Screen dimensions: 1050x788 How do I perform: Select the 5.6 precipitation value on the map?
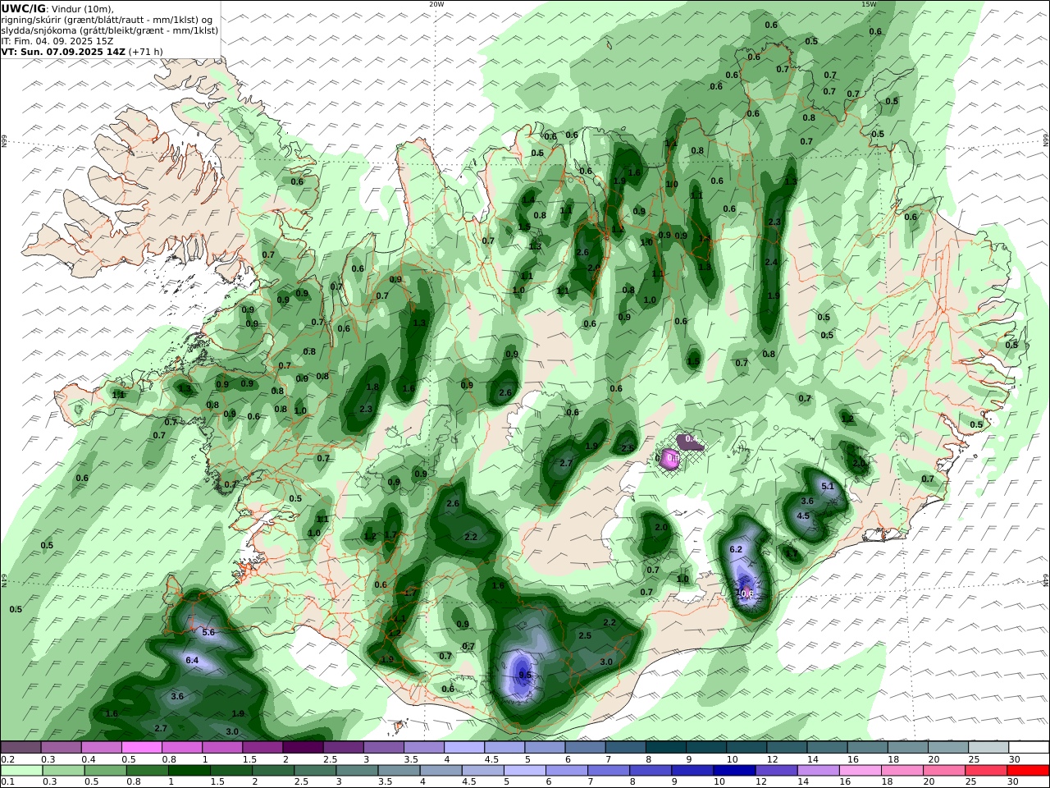pos(208,632)
